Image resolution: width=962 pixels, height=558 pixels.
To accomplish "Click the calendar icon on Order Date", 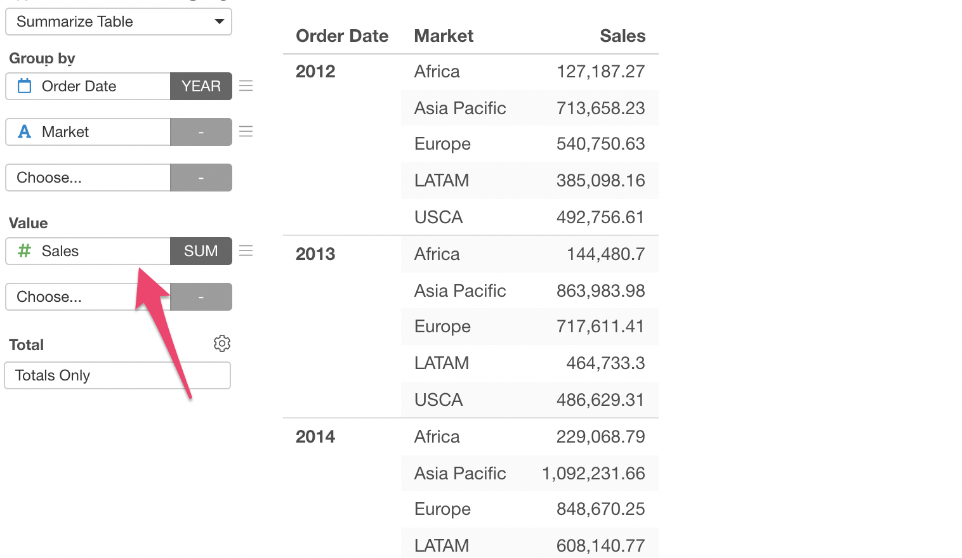I will click(x=25, y=86).
